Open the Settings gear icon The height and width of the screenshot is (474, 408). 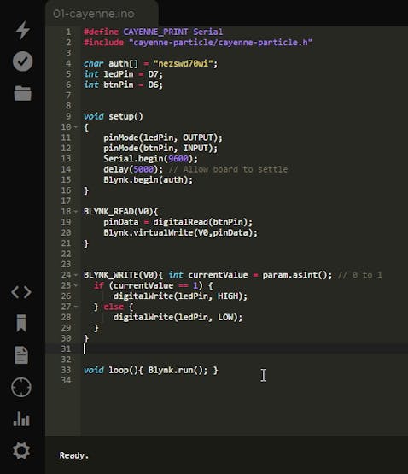21,450
